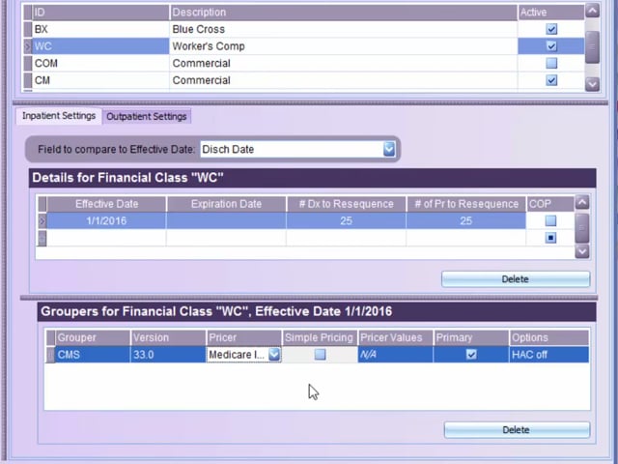This screenshot has width=618, height=464.
Task: Select BX ID cell
Action: pos(100,29)
